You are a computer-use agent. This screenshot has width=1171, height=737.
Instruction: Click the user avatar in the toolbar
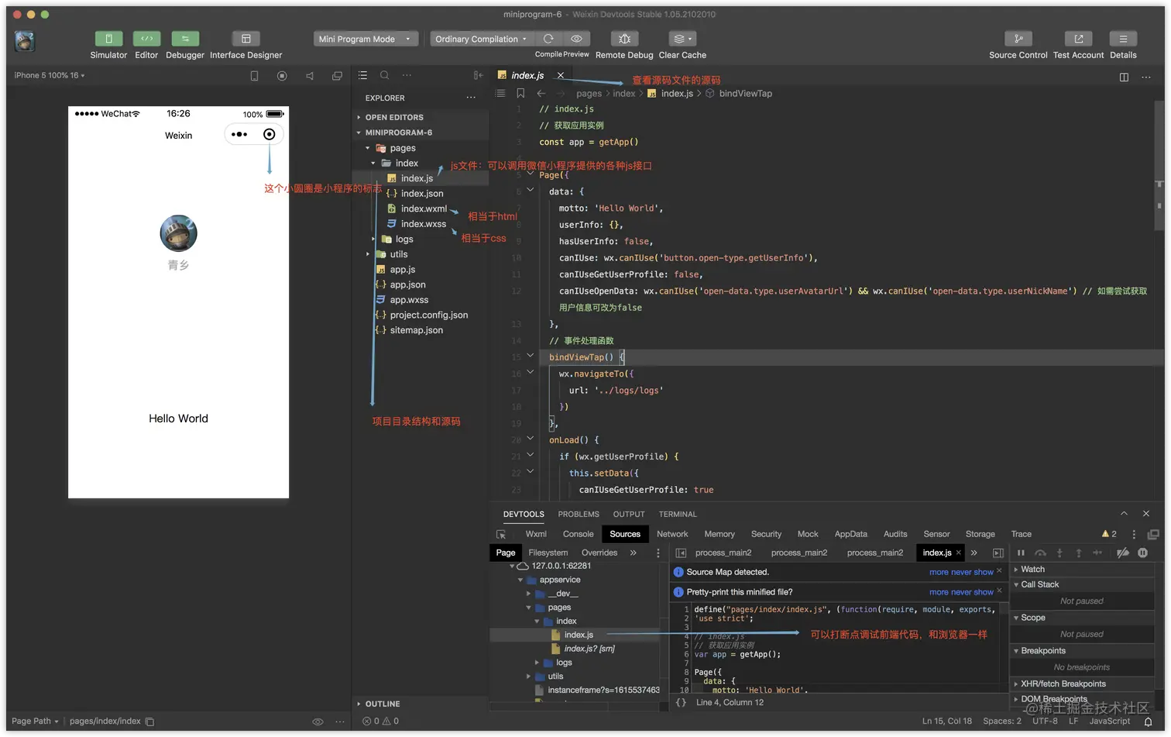pyautogui.click(x=25, y=41)
